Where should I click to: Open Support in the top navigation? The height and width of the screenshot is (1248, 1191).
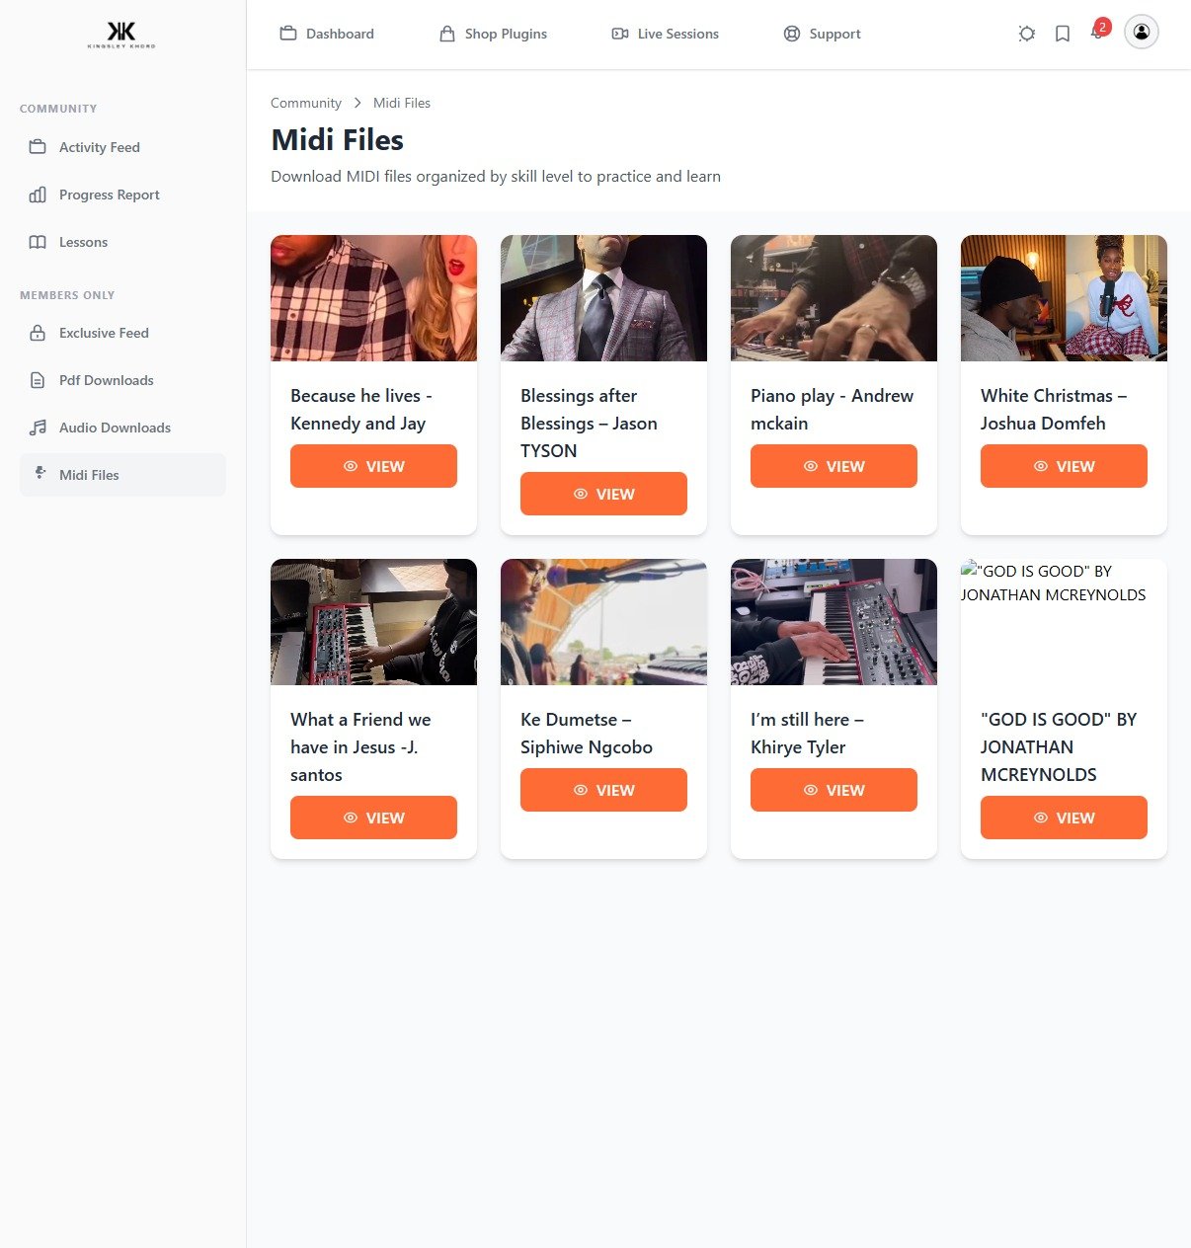pos(823,34)
